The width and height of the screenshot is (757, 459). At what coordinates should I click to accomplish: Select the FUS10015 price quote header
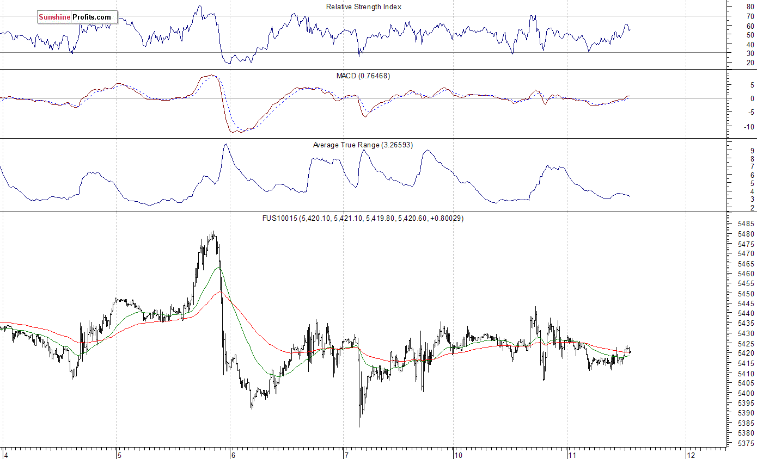pos(363,218)
